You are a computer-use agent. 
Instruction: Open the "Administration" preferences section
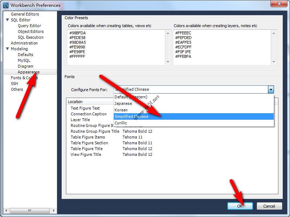click(24, 43)
